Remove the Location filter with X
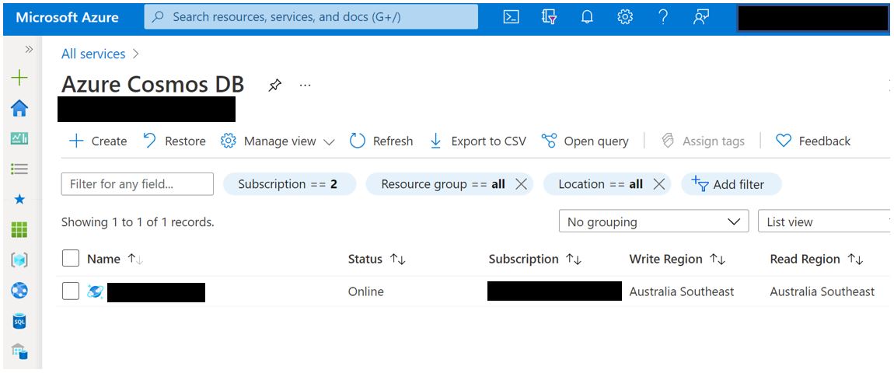Image resolution: width=894 pixels, height=373 pixels. tap(658, 184)
